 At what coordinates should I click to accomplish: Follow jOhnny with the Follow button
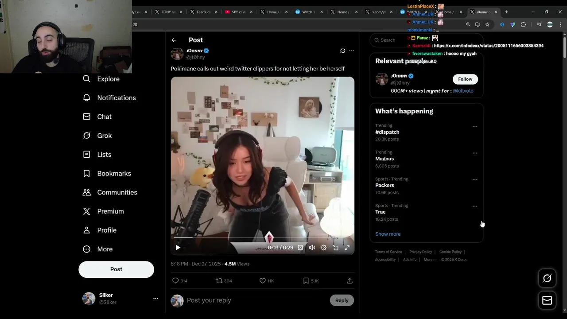click(465, 79)
